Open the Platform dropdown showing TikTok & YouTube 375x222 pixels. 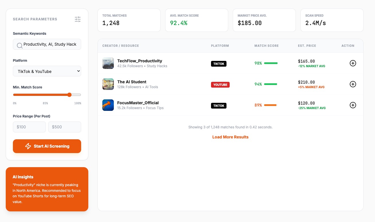47,72
